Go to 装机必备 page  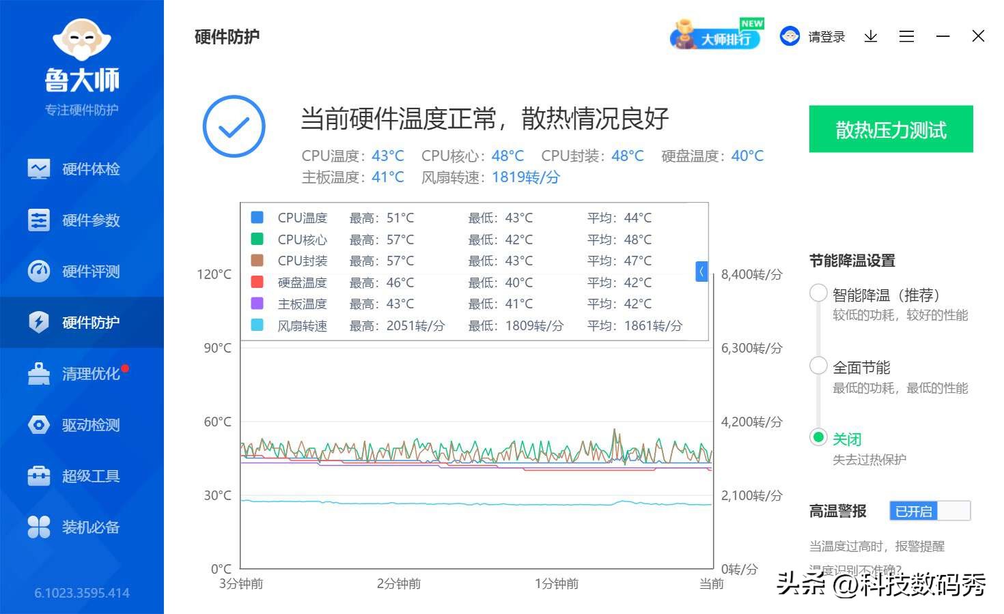pos(82,527)
